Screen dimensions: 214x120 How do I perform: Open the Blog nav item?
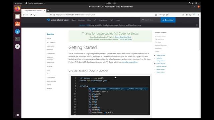(x=89, y=20)
